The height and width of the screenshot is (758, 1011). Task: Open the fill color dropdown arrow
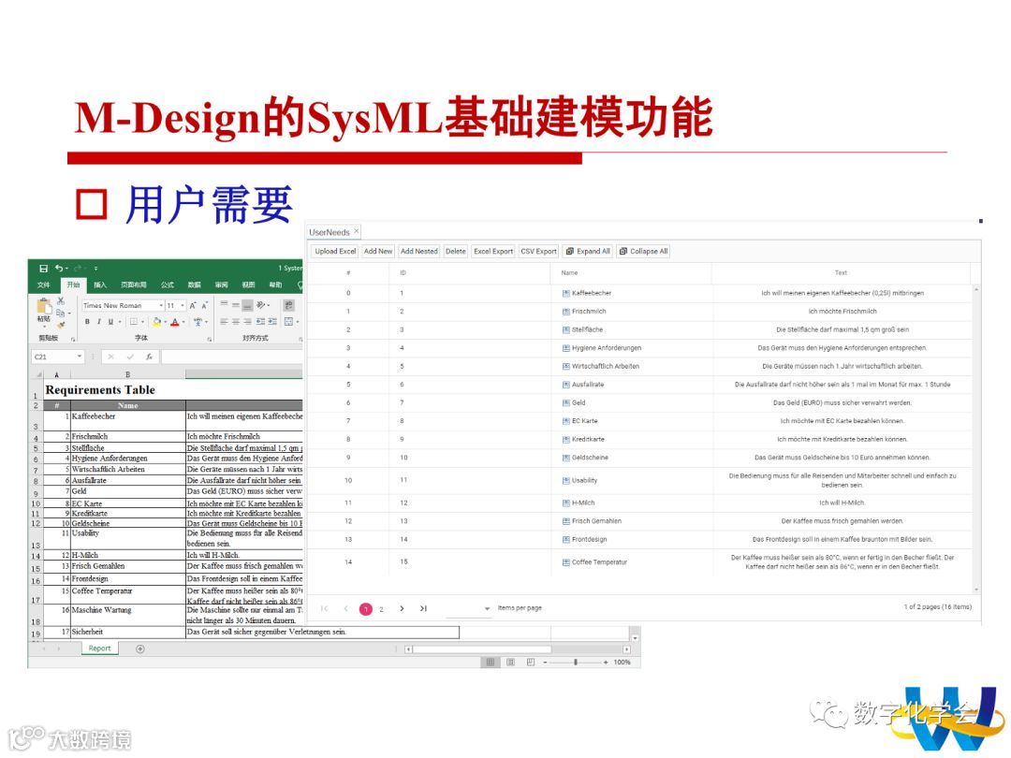click(x=165, y=322)
